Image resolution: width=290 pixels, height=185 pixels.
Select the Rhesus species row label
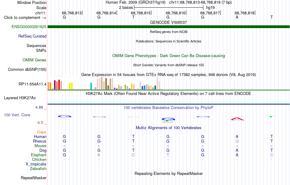pyautogui.click(x=40, y=141)
